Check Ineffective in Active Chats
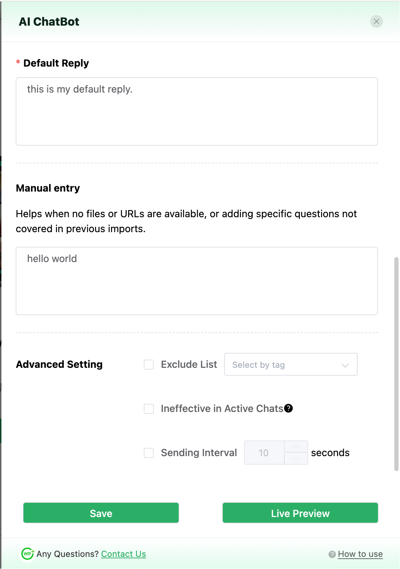400x569 pixels. (148, 409)
